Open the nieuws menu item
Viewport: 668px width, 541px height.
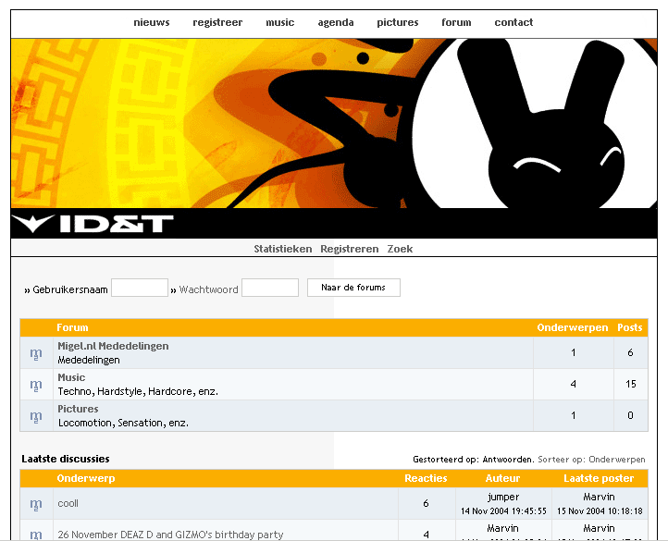tap(151, 22)
